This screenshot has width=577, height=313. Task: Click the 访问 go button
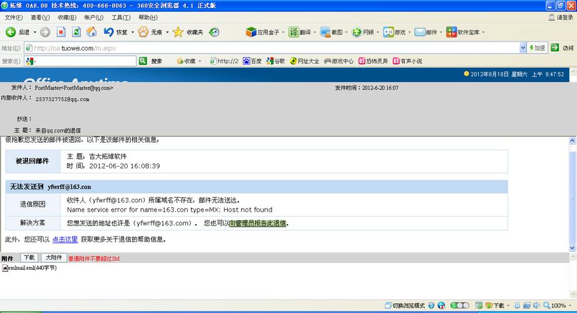(x=563, y=48)
